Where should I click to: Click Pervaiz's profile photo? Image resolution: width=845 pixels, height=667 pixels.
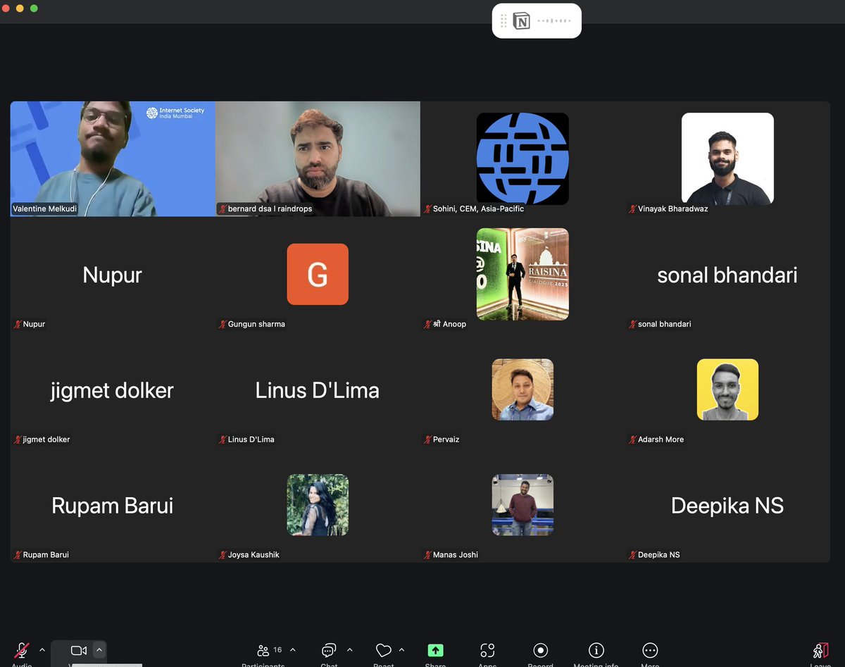[x=522, y=389]
